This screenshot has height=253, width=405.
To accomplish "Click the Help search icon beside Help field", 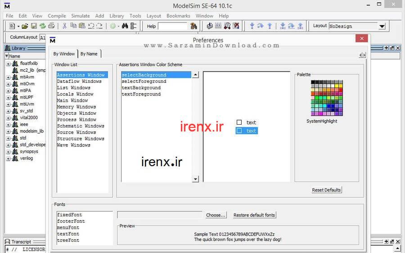I will pos(193,26).
